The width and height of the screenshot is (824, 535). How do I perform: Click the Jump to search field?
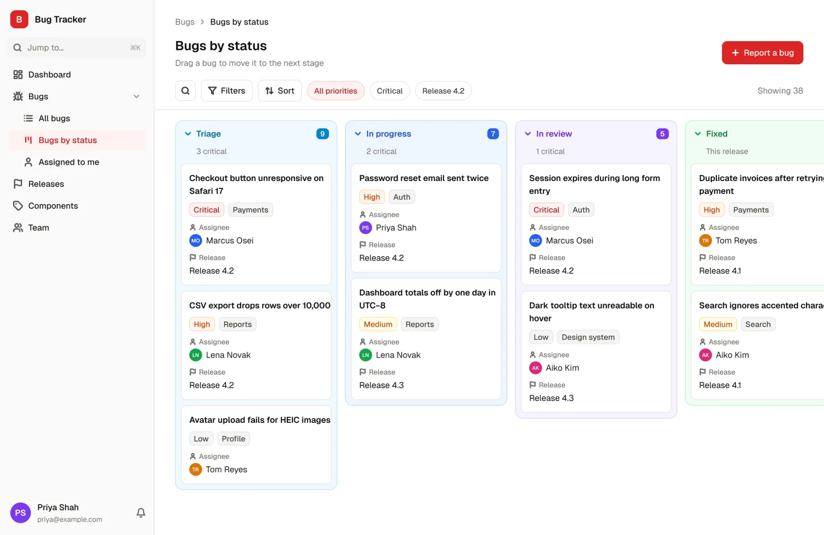[77, 48]
